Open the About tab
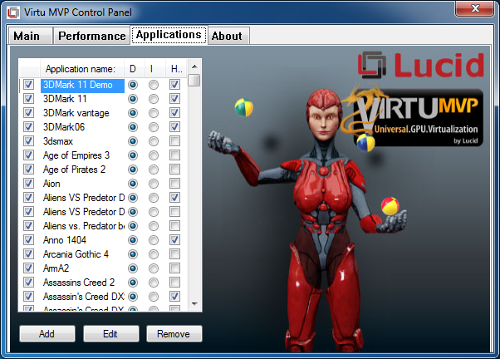Image resolution: width=500 pixels, height=359 pixels. tap(227, 36)
